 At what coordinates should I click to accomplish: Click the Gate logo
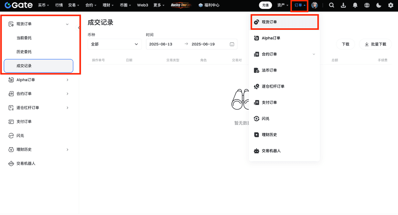(19, 5)
